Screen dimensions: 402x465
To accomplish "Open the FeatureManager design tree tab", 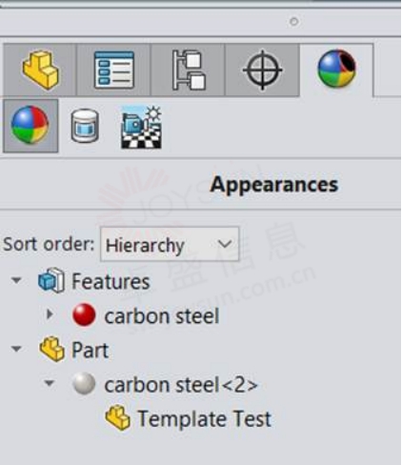I will [x=40, y=70].
